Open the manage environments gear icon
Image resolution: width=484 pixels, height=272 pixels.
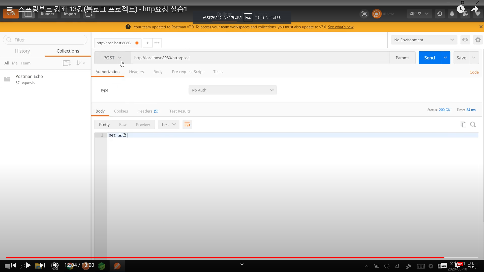click(478, 40)
